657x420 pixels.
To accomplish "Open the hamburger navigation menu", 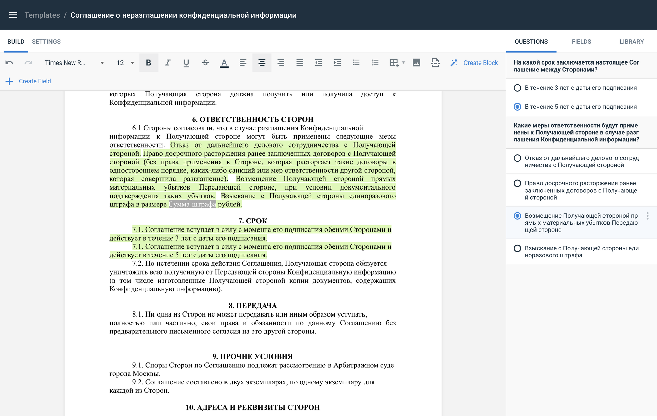I will [x=13, y=15].
